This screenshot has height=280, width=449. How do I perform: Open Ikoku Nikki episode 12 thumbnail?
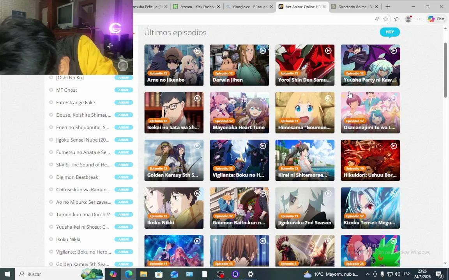[x=174, y=208]
